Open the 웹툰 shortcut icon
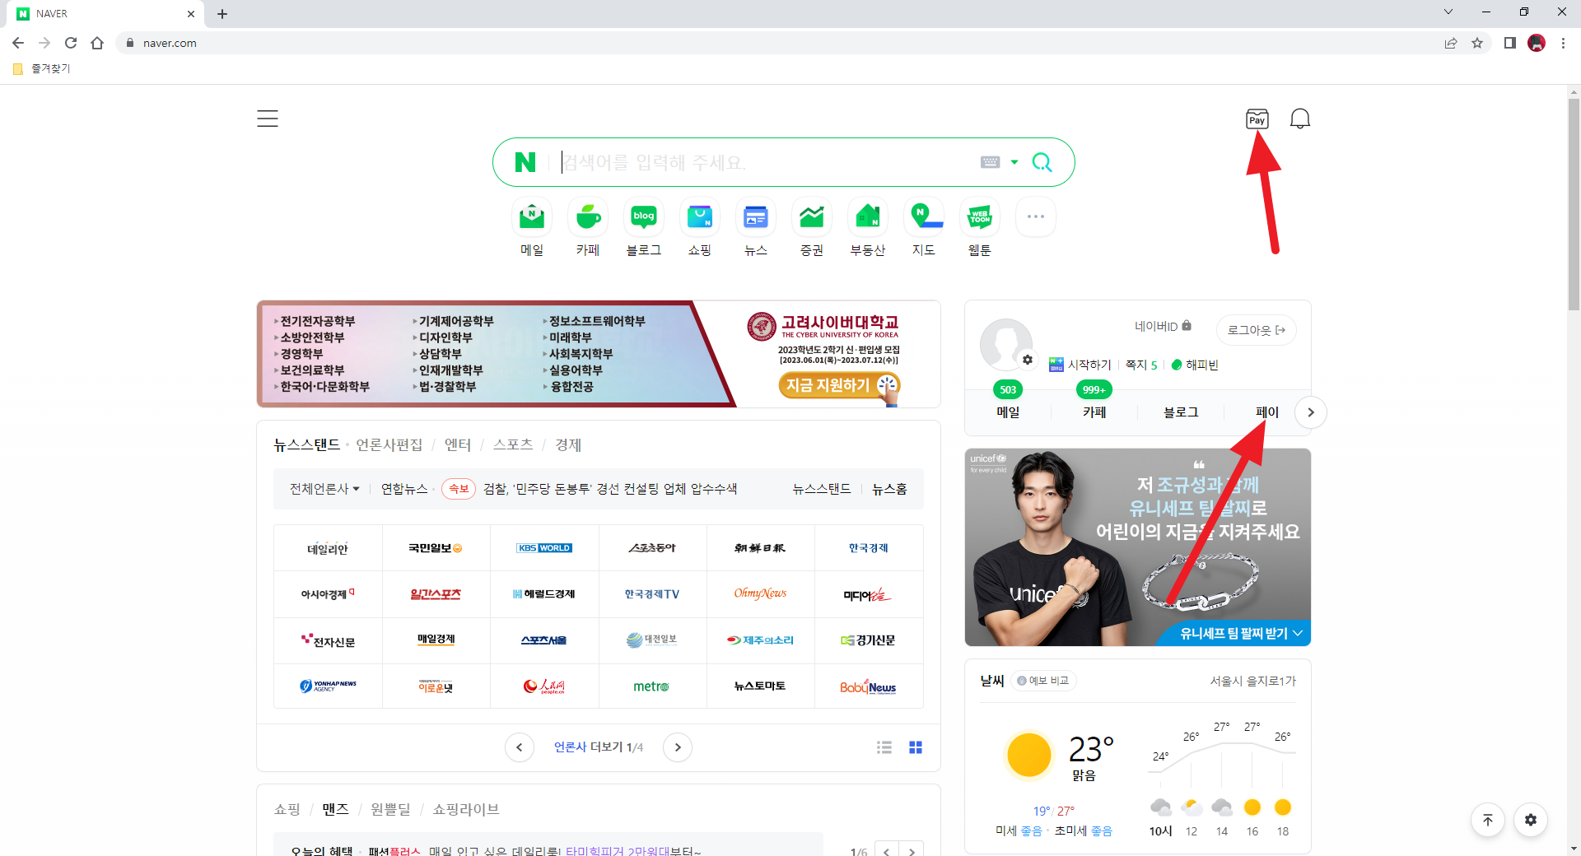The width and height of the screenshot is (1581, 856). tap(980, 217)
